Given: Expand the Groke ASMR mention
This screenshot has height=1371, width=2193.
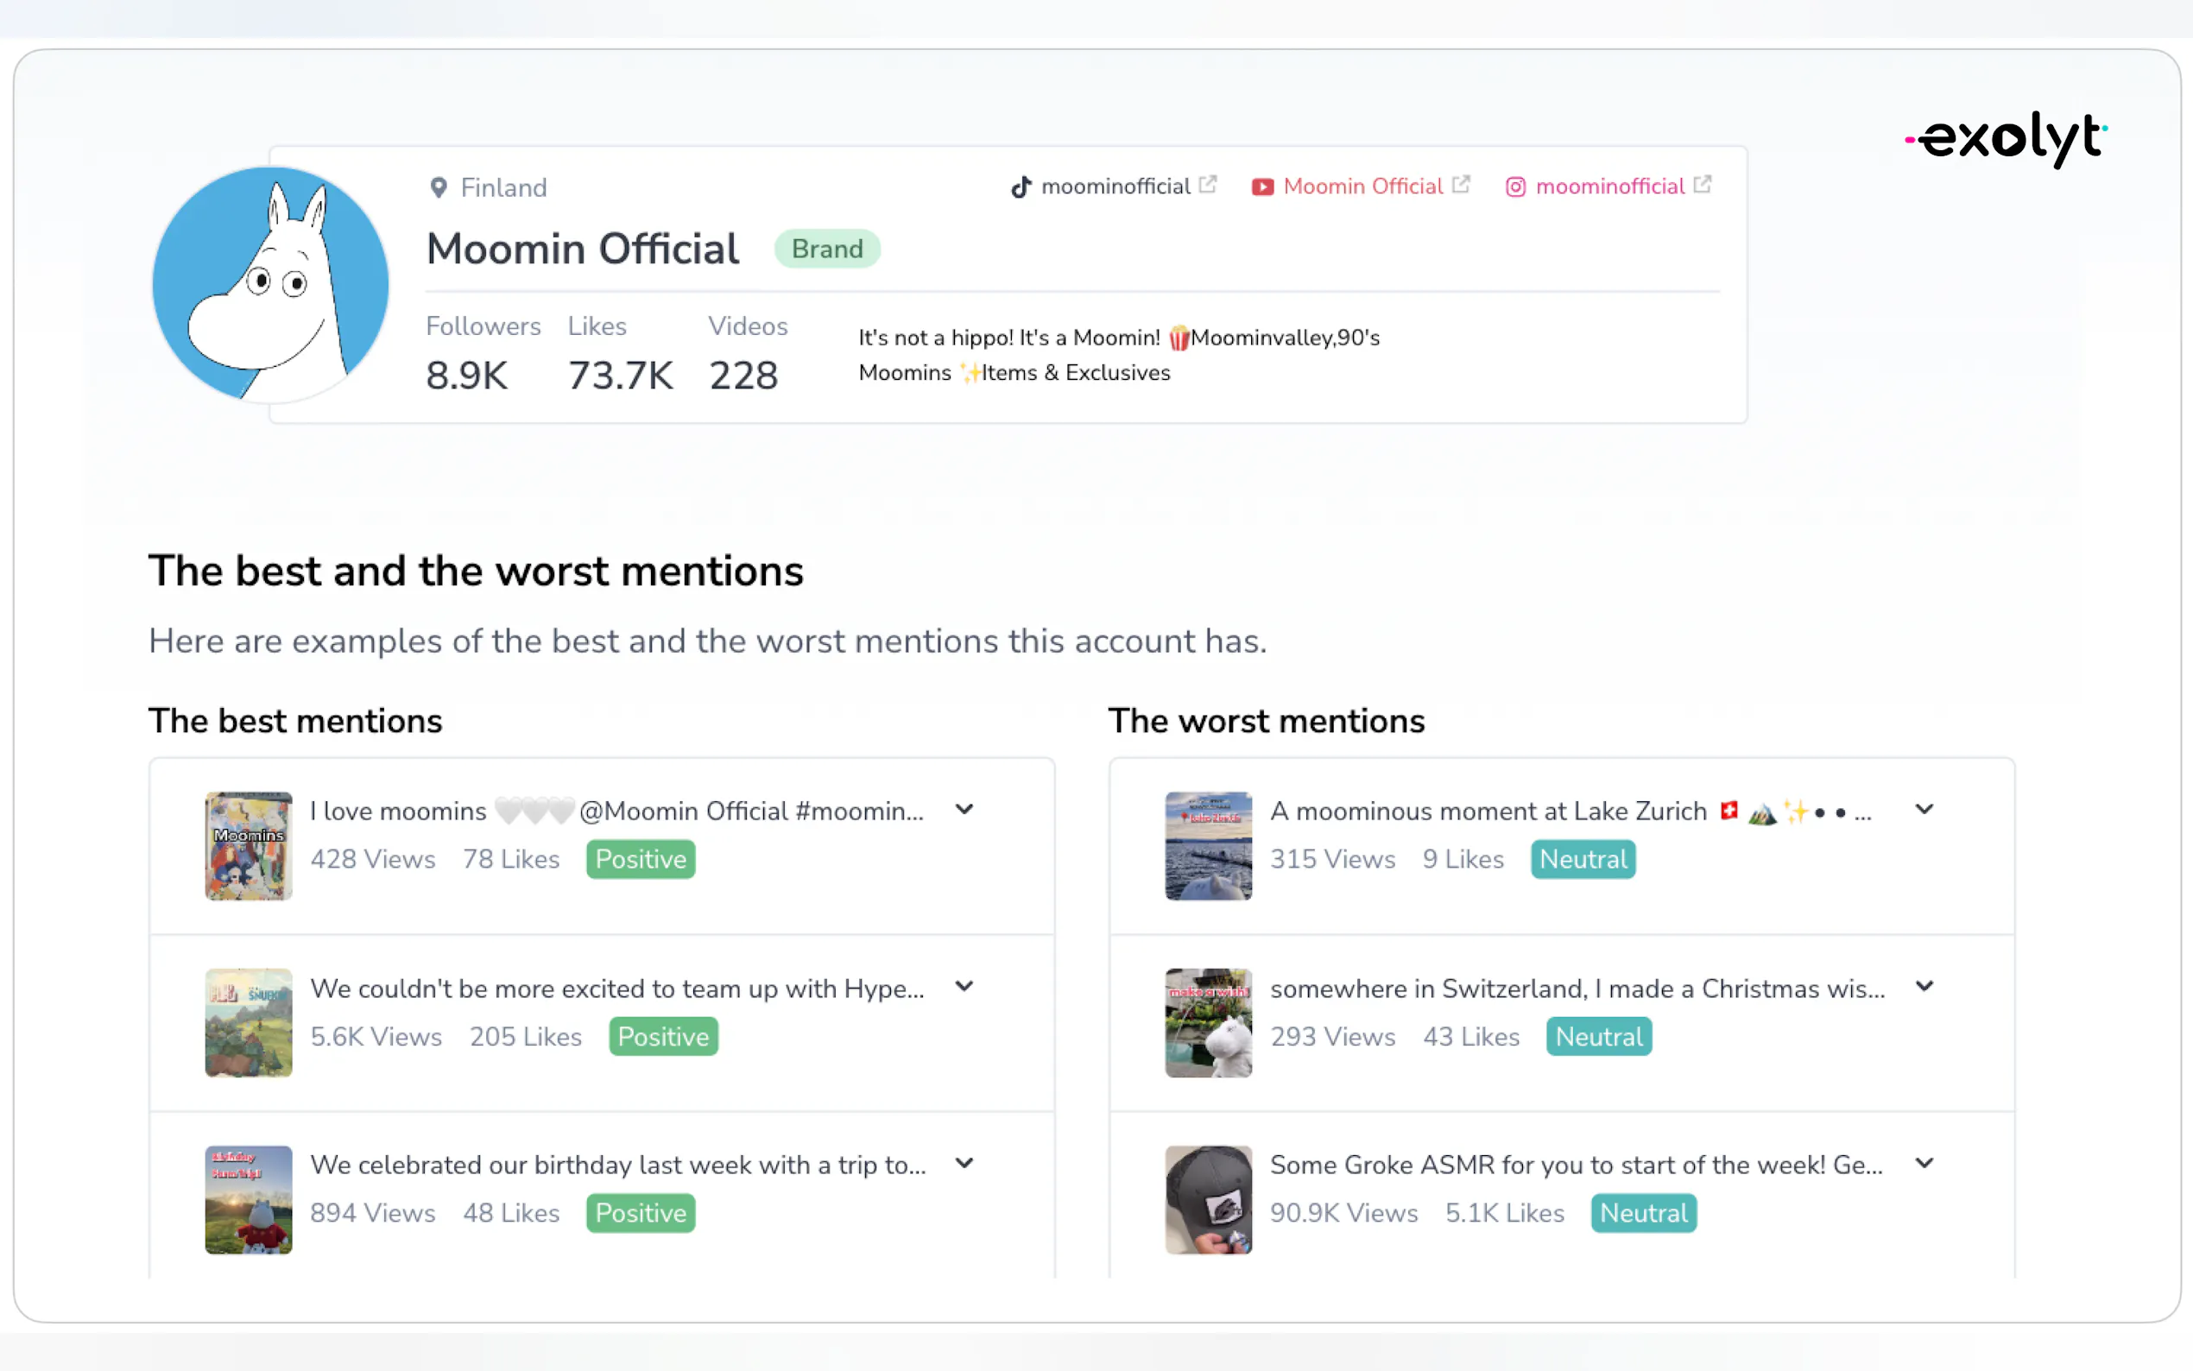Looking at the screenshot, I should tap(1924, 1163).
